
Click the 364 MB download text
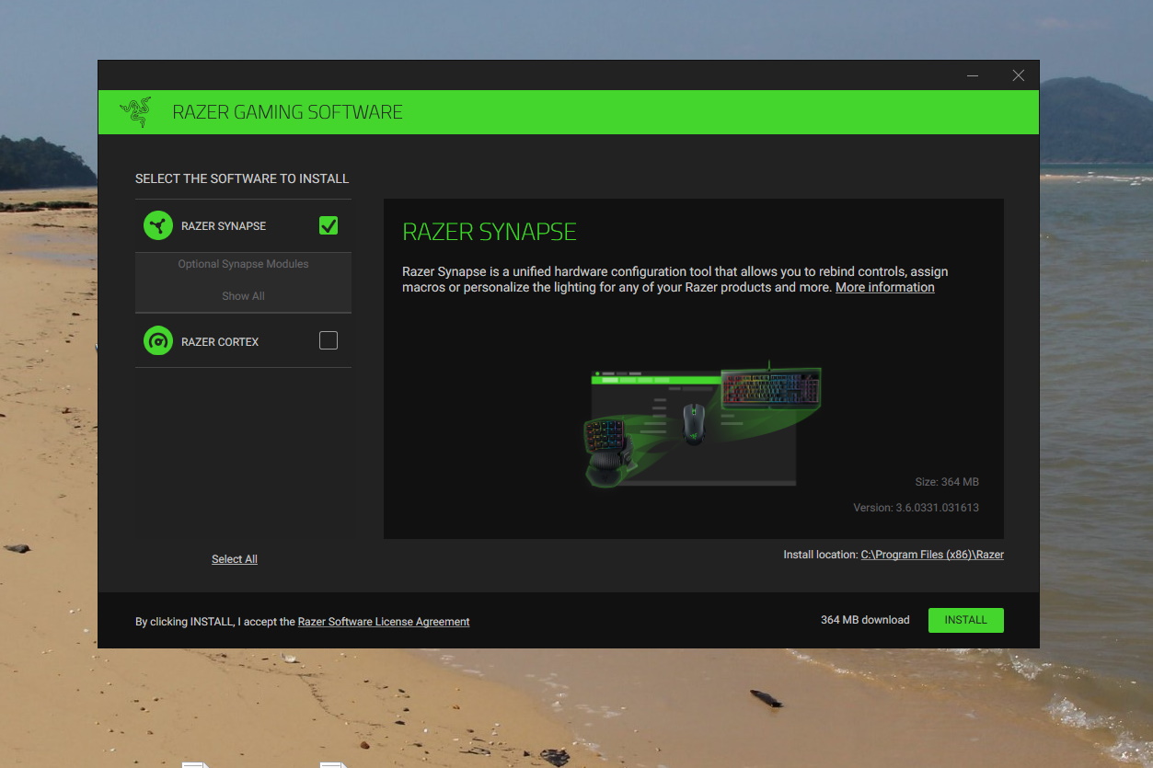tap(865, 620)
